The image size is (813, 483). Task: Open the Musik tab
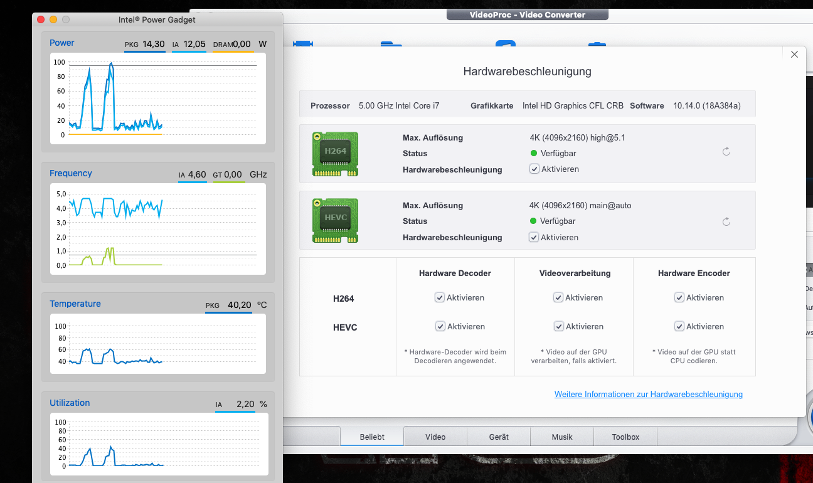(562, 437)
